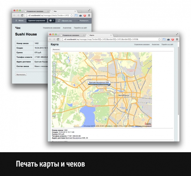Image resolution: width=191 pixels, height=176 pixels.
Task: Zoom in the map with plus button
Action: (54, 82)
